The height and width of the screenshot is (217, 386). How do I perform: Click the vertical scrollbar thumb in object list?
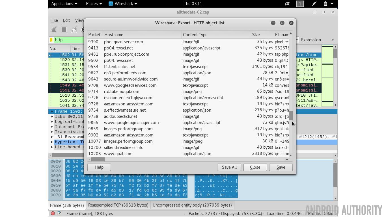tap(291, 115)
